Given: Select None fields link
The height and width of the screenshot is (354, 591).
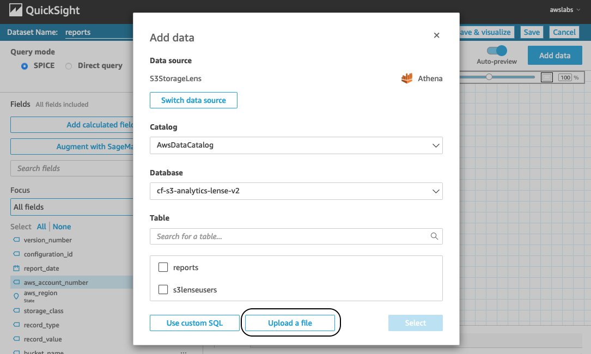Looking at the screenshot, I should coord(62,227).
